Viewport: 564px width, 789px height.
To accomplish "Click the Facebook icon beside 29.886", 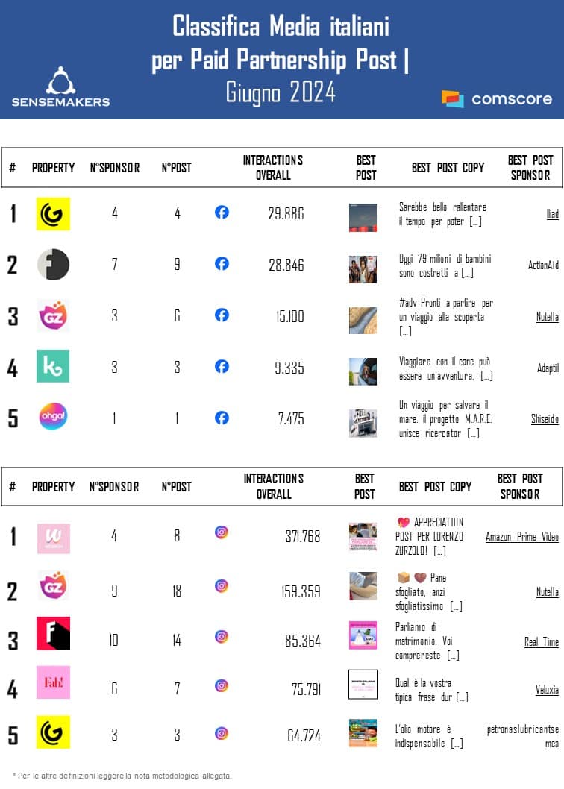I will click(x=222, y=213).
